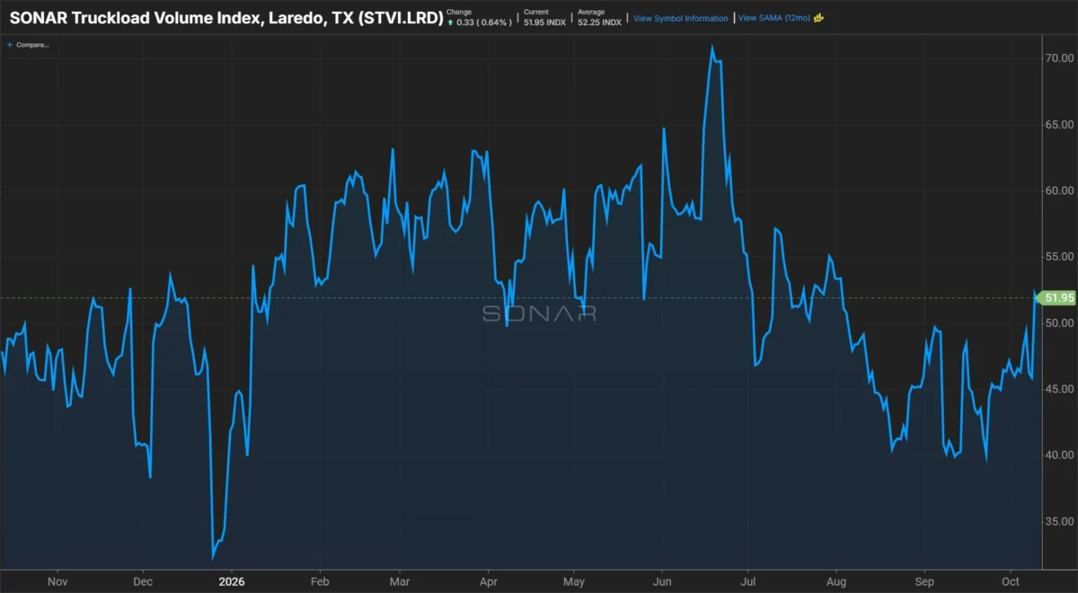Click the May label on the time axis
The image size is (1078, 593).
tap(574, 582)
